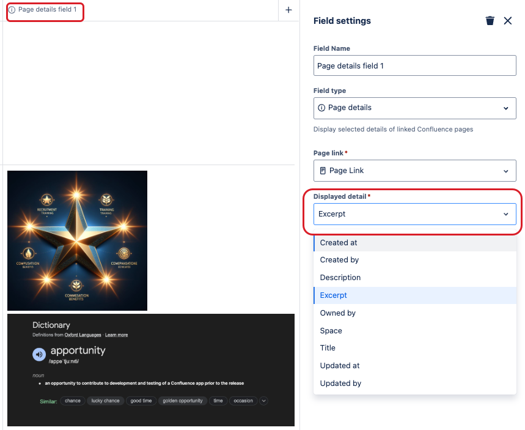Select the Title option
This screenshot has height=430, width=525.
(415, 348)
